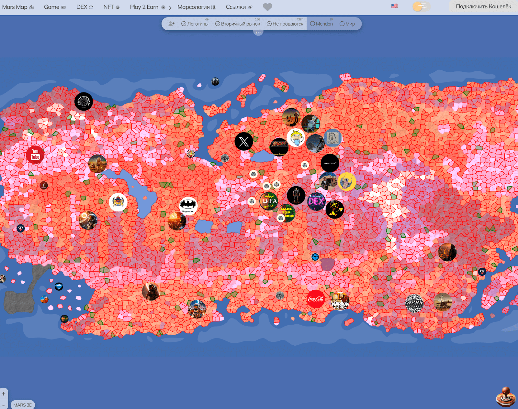This screenshot has height=409, width=518.
Task: Open the NFT menu
Action: click(111, 7)
